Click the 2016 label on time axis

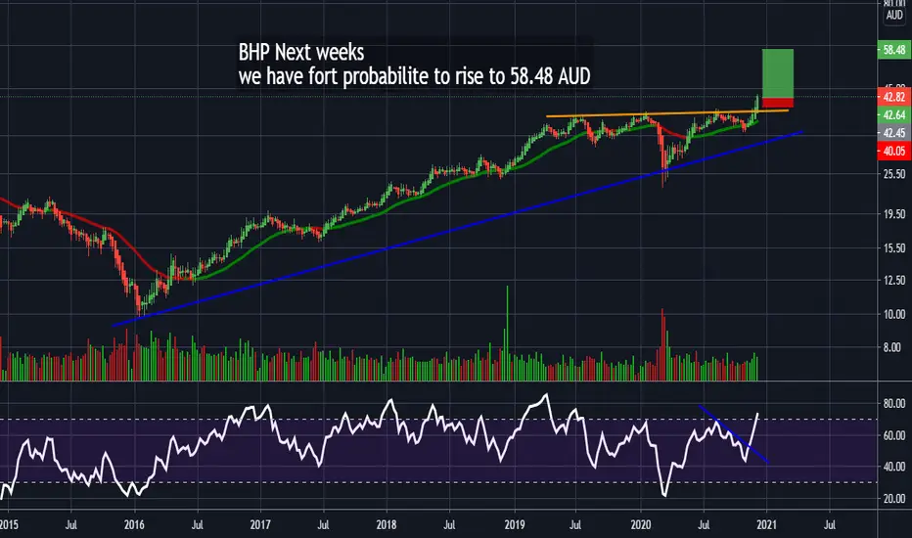pyautogui.click(x=134, y=524)
